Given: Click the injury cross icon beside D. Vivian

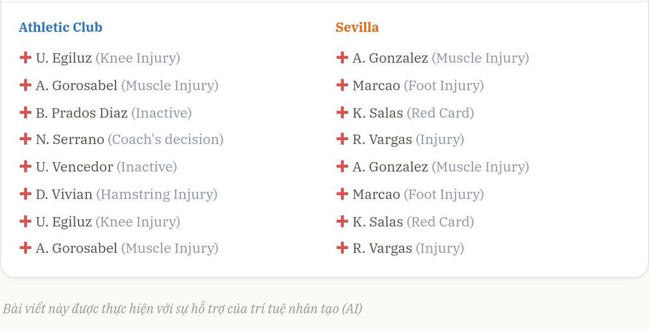Looking at the screenshot, I should coord(25,193).
